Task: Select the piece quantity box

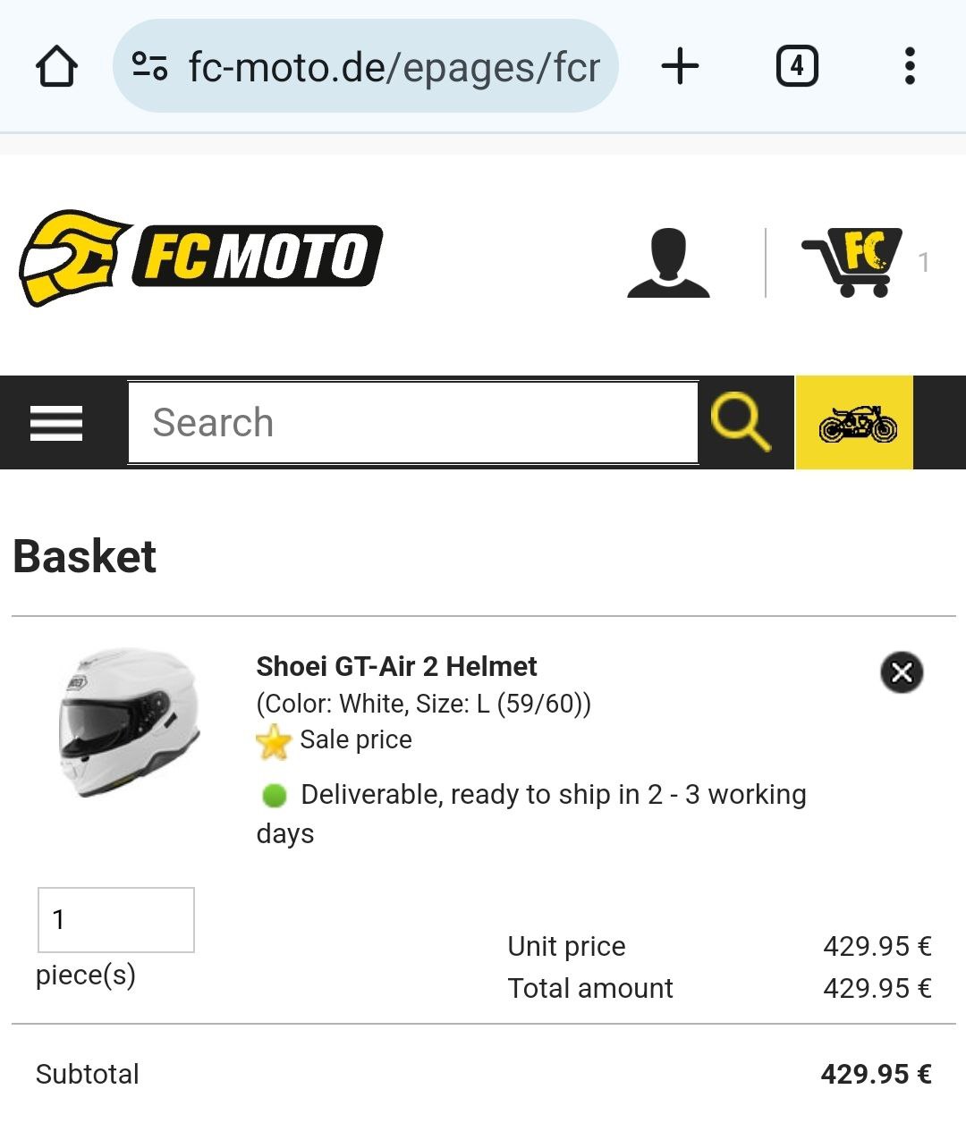Action: [116, 919]
